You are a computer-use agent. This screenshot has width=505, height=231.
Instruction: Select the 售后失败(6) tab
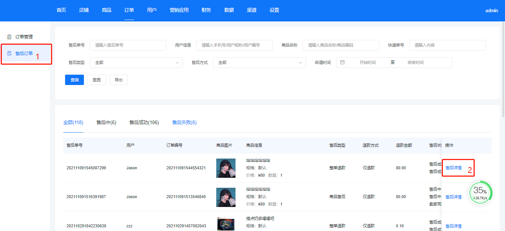(x=184, y=122)
